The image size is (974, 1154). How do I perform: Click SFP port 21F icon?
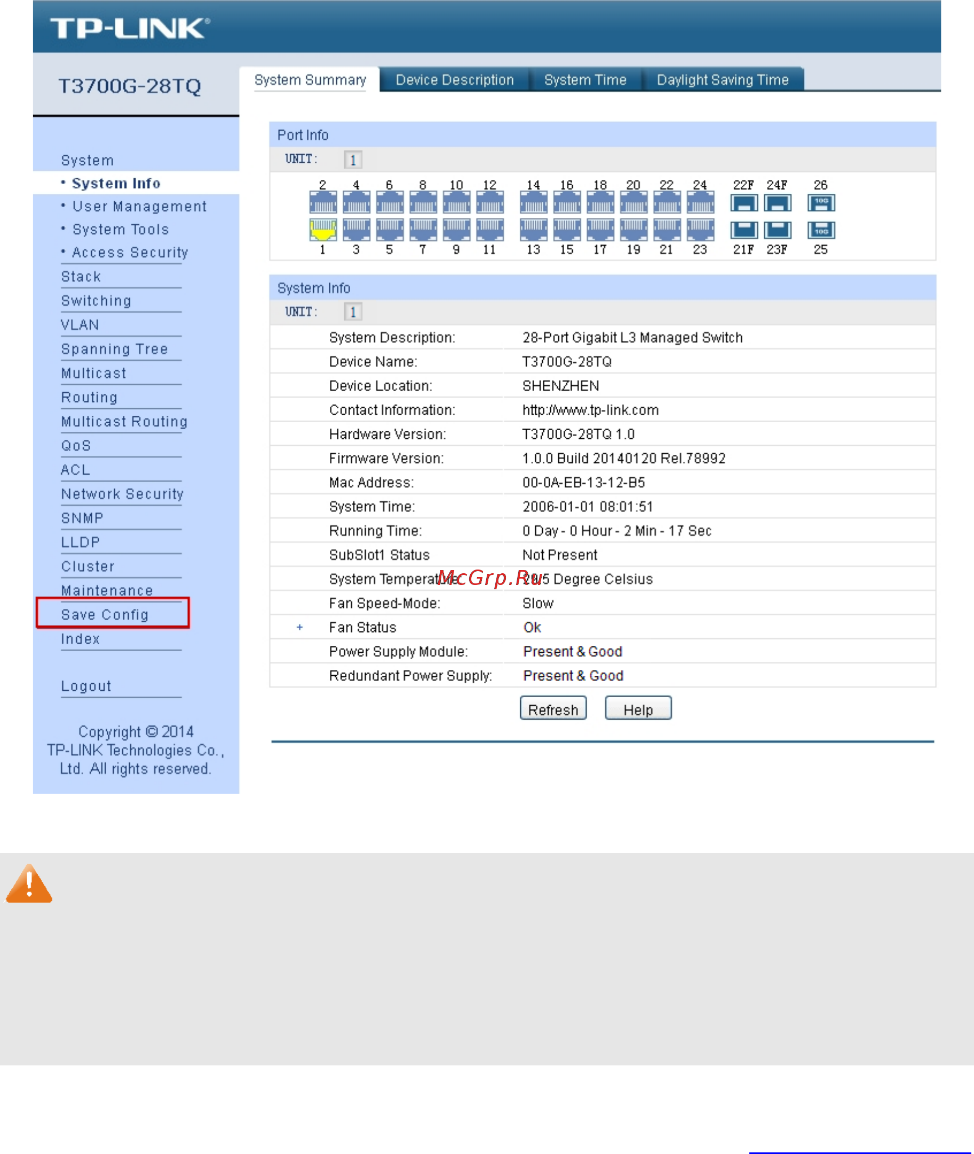tap(744, 230)
